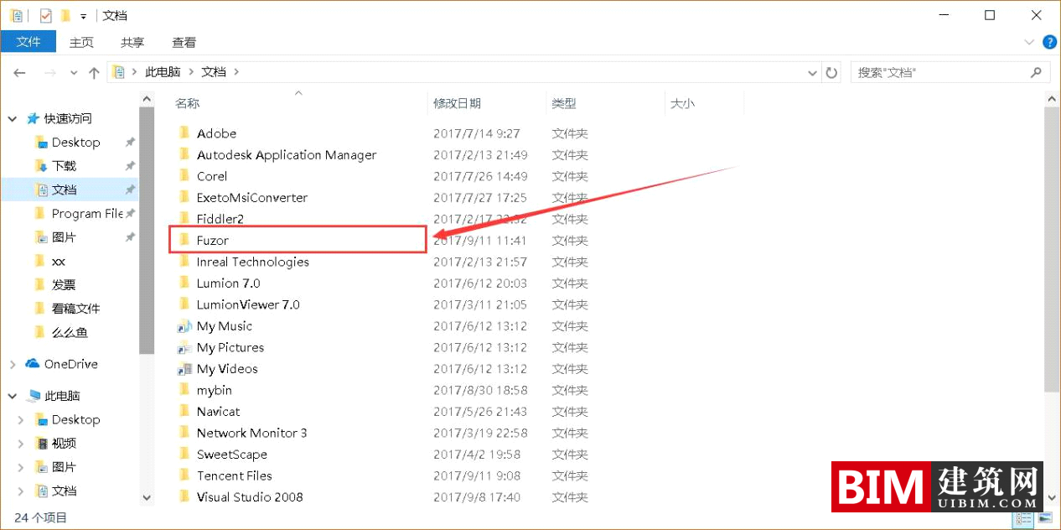Screen dimensions: 1061x530
Task: Click the search 文档 input box
Action: [939, 73]
